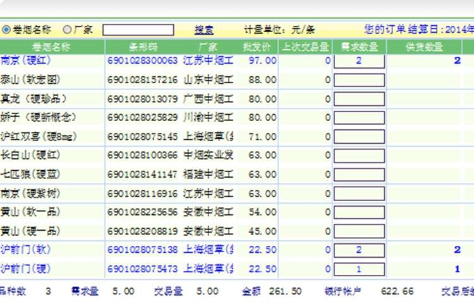The width and height of the screenshot is (474, 307).
Task: Click 需求数量 field for 长白山(硬红)
Action: tap(359, 156)
